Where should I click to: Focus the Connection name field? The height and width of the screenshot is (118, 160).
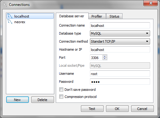pos(120,25)
